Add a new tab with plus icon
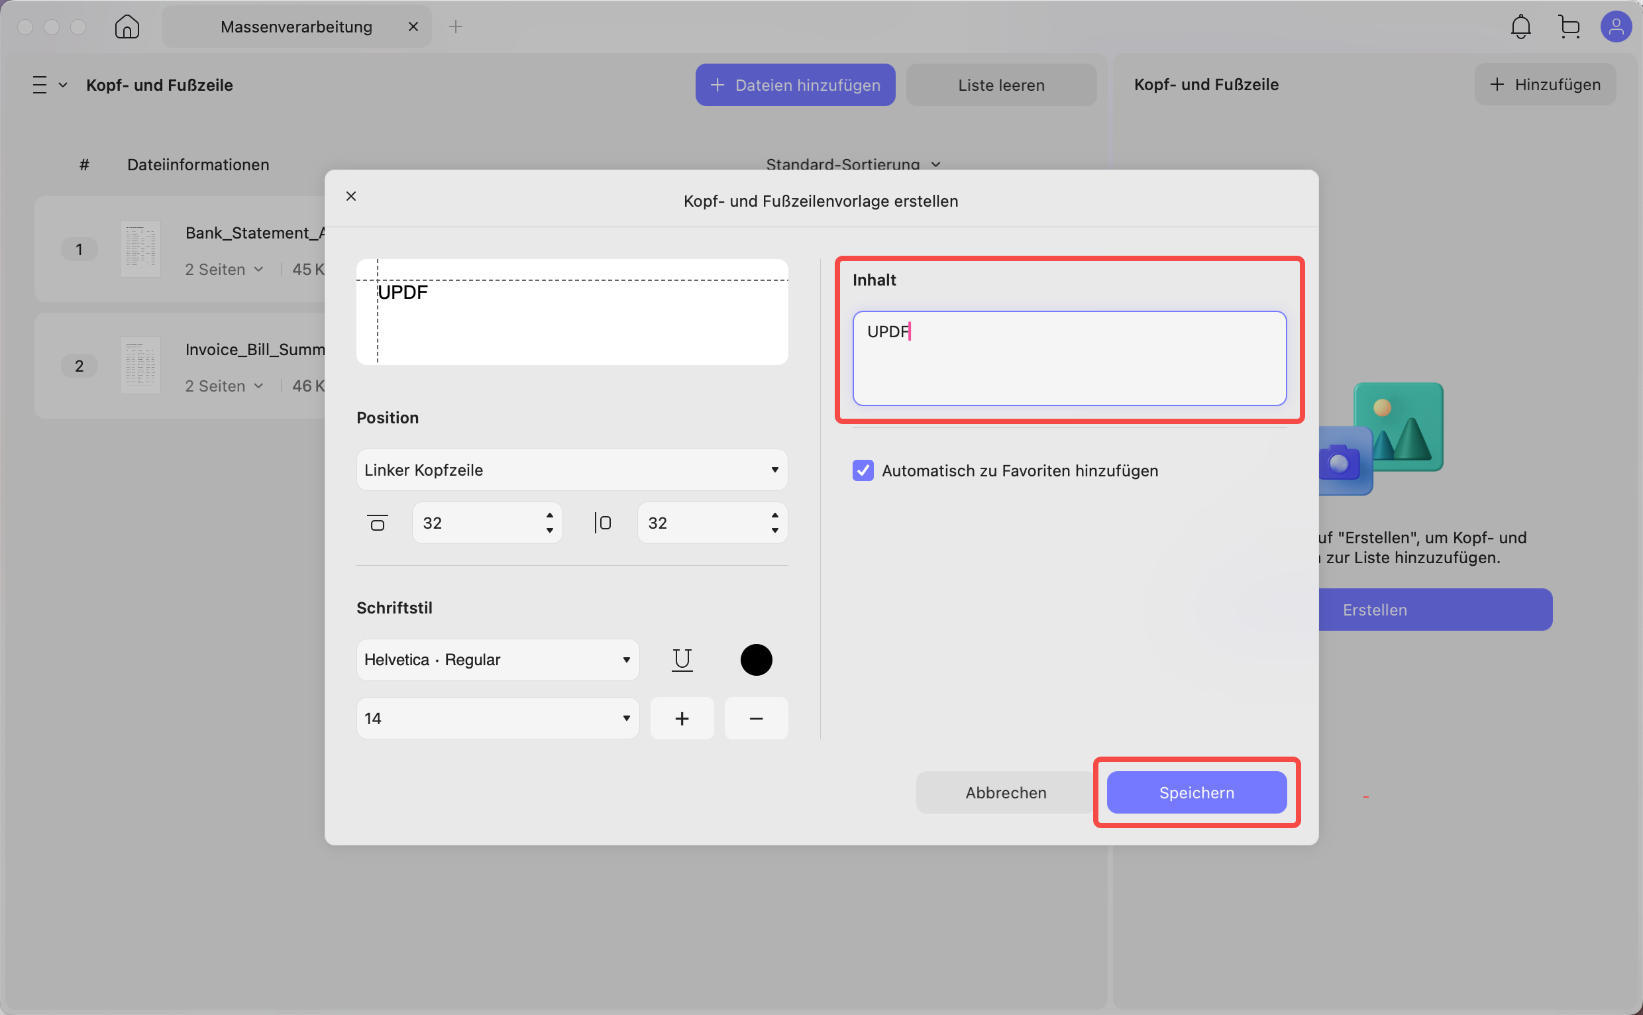The image size is (1643, 1015). (456, 27)
